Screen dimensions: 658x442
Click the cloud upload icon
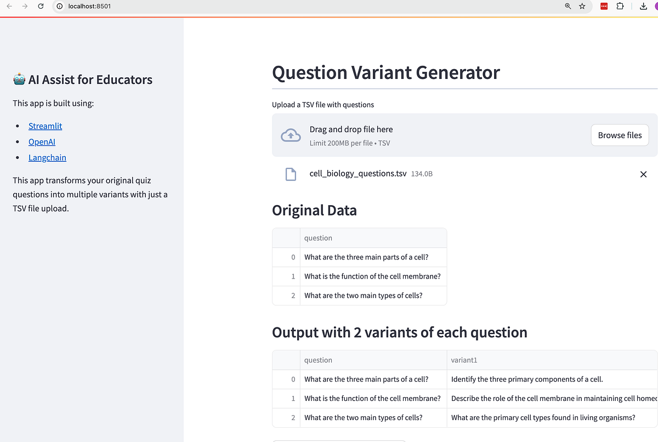291,135
